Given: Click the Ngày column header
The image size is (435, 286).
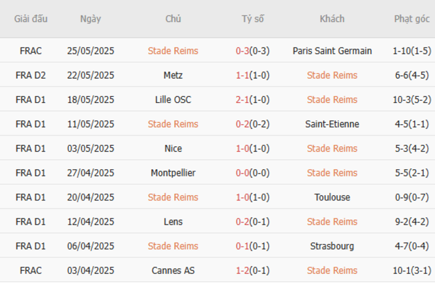Looking at the screenshot, I should 90,19.
